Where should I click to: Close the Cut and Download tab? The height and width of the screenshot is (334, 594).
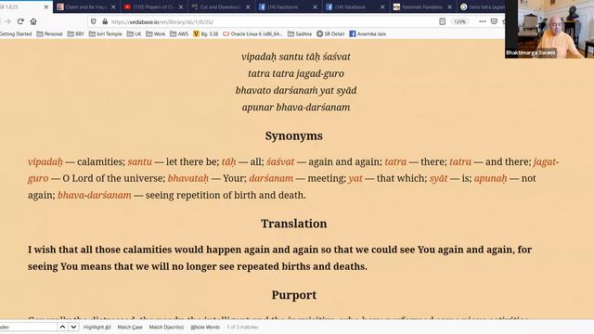(248, 6)
